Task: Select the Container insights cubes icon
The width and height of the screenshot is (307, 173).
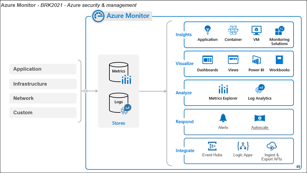Action: click(233, 30)
